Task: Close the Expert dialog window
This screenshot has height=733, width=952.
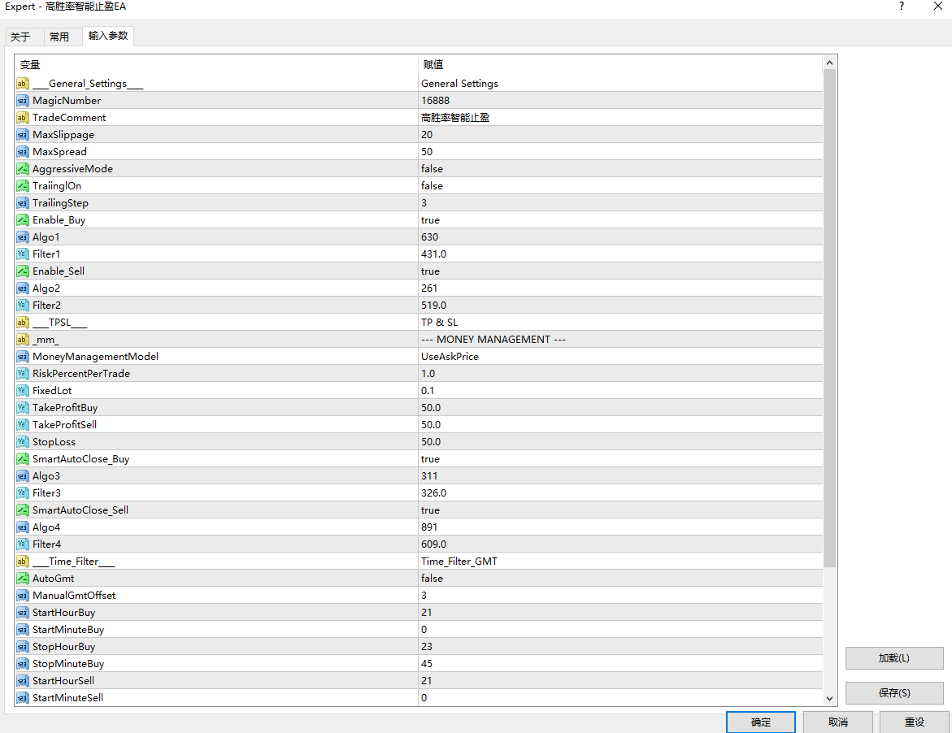Action: click(x=938, y=6)
